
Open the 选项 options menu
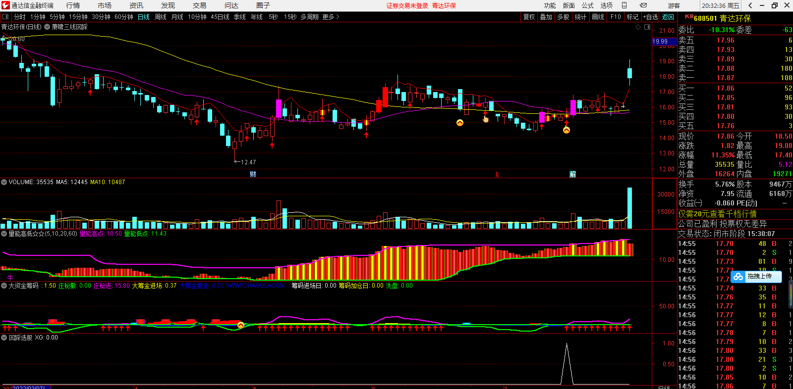[606, 5]
